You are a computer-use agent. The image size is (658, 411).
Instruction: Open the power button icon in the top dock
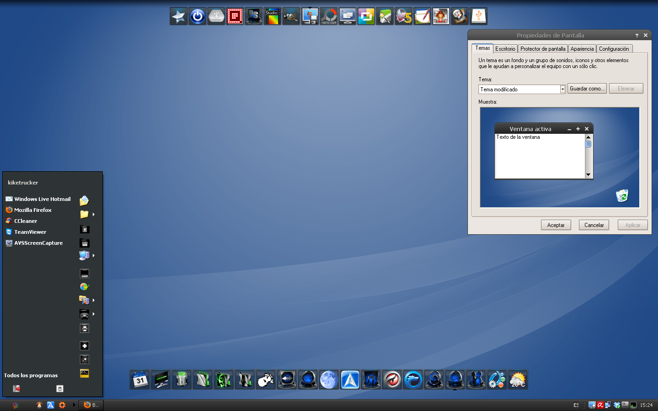pos(197,16)
